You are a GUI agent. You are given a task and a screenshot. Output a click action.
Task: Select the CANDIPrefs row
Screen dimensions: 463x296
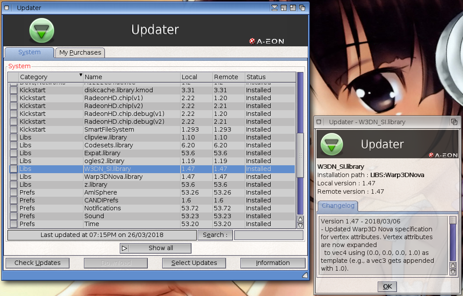pos(152,200)
